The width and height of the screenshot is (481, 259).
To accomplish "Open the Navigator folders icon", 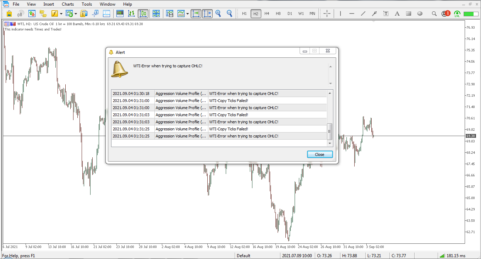I will tap(43, 14).
